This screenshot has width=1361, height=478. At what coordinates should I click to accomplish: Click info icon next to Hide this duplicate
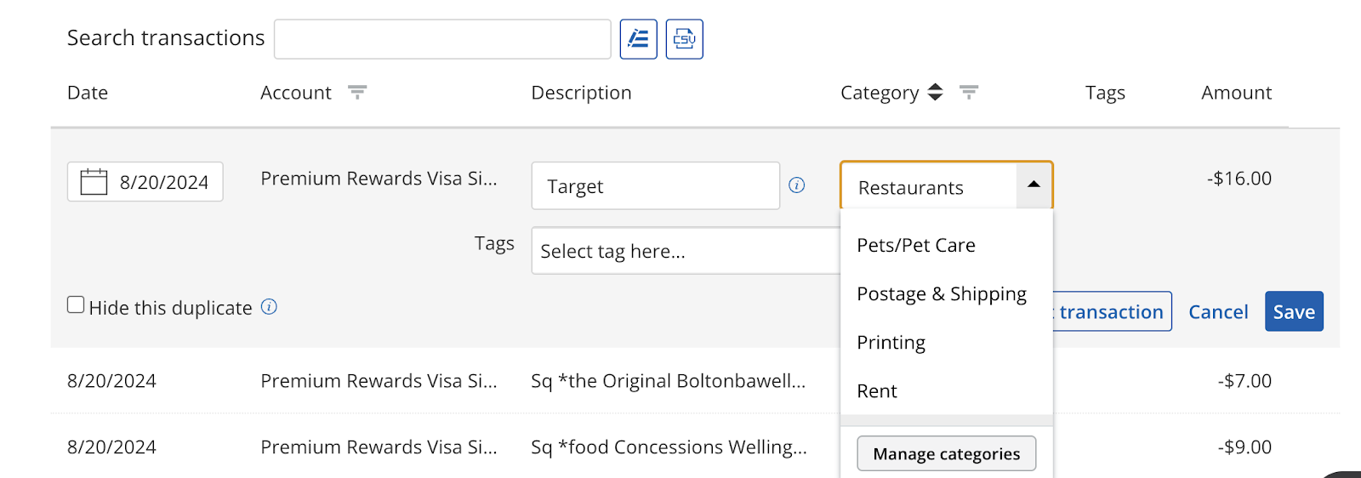269,307
